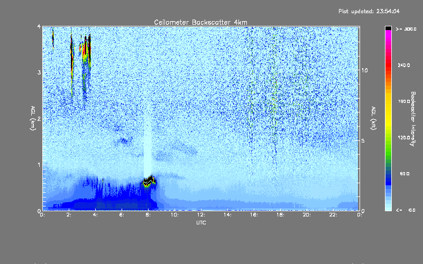Click tick label 4 on the km axis
The width and height of the screenshot is (423, 264).
pyautogui.click(x=39, y=27)
